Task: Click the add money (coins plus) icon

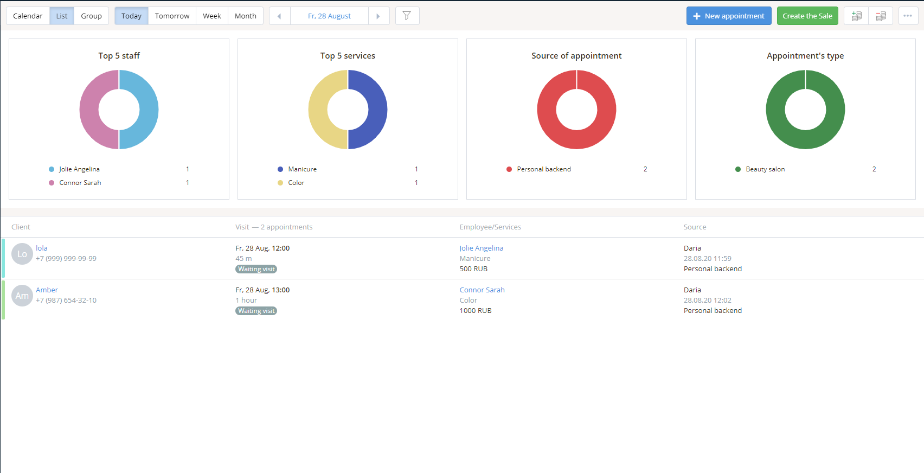Action: pos(856,16)
